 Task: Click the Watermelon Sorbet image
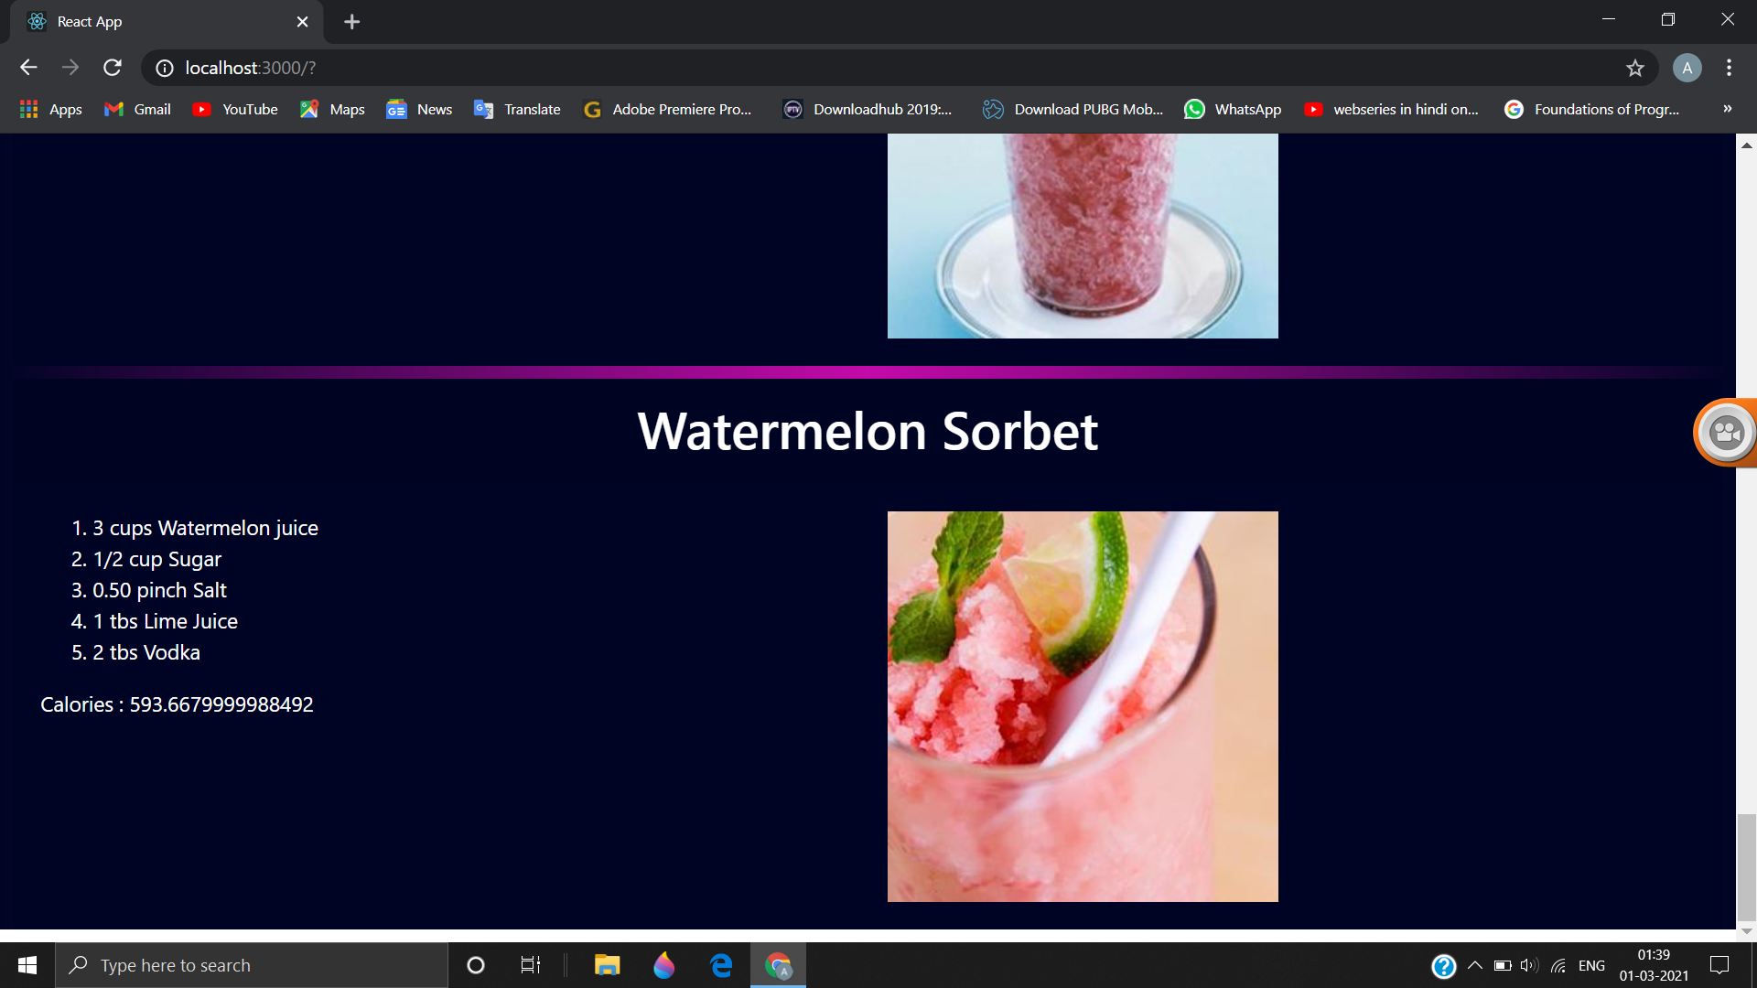[x=1083, y=706]
